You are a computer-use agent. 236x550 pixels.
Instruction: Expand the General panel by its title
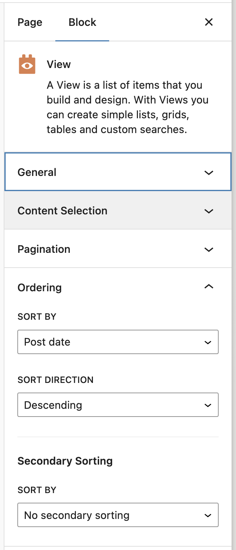click(37, 172)
